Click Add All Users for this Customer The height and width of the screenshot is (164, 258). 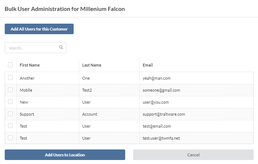[39, 29]
